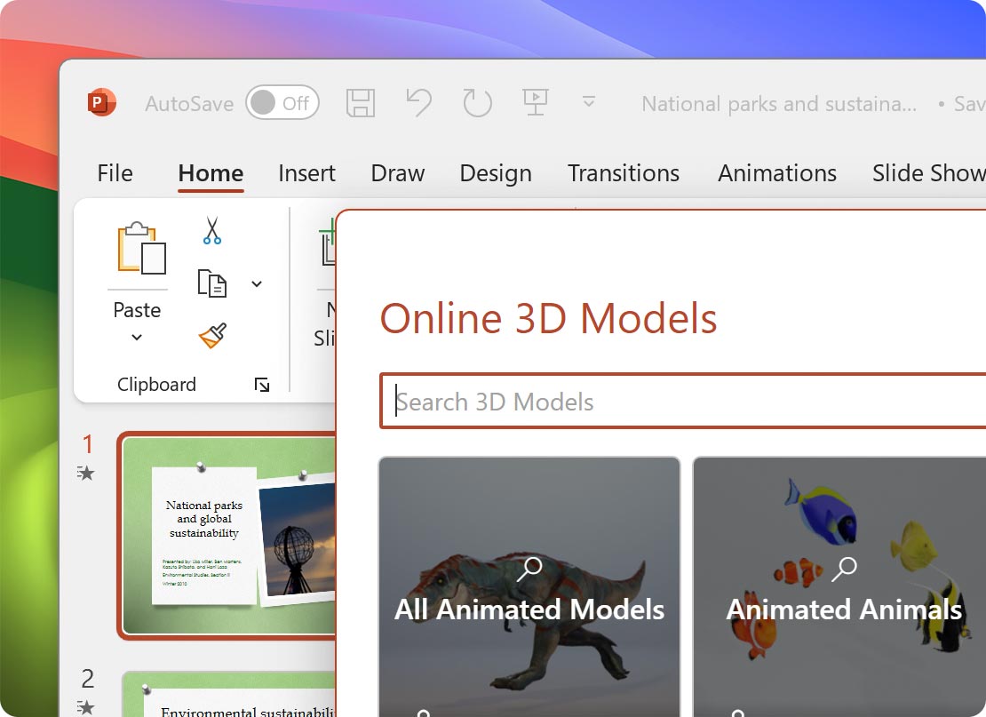986x717 pixels.
Task: Activate the Format Painter brush
Action: pyautogui.click(x=211, y=336)
